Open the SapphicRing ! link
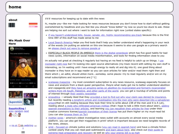This screenshot has width=179, height=134. (x=17, y=109)
